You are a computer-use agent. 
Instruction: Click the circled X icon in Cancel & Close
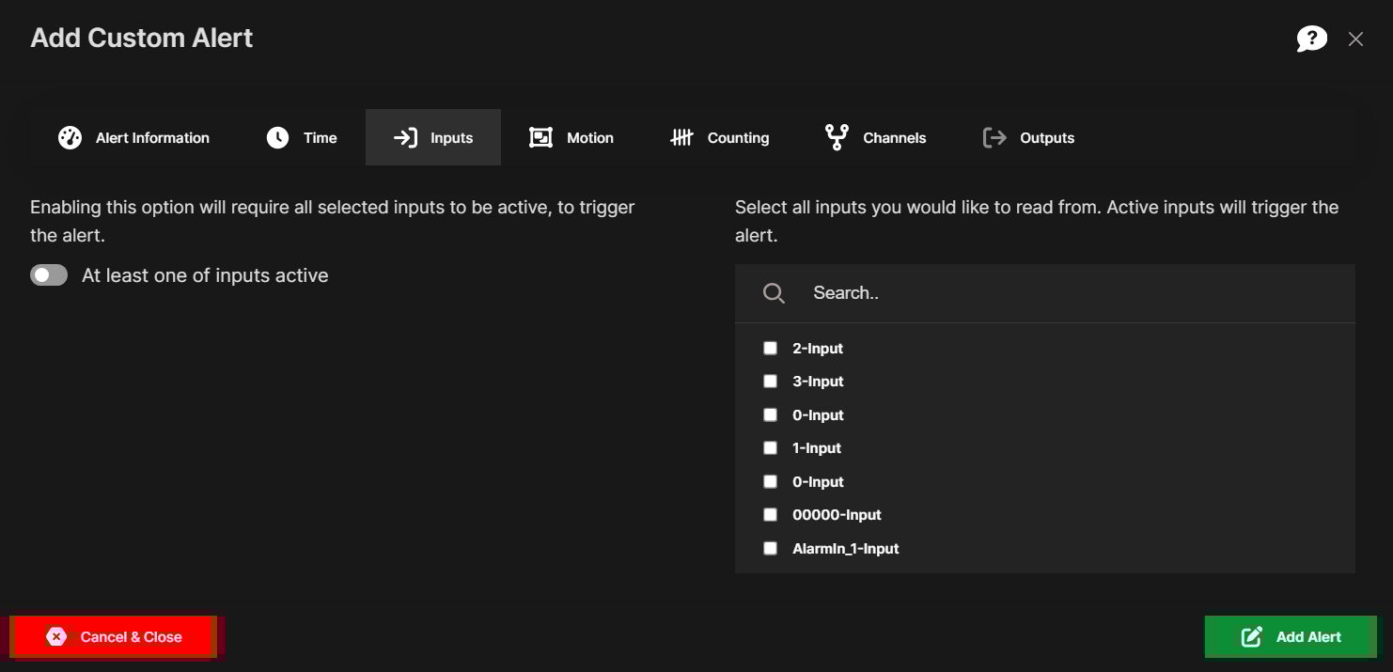pos(56,636)
